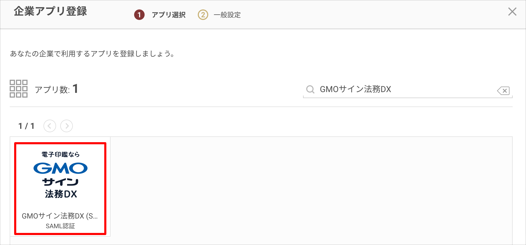Open the アプリ選択 step
Image resolution: width=526 pixels, height=245 pixels.
click(168, 15)
